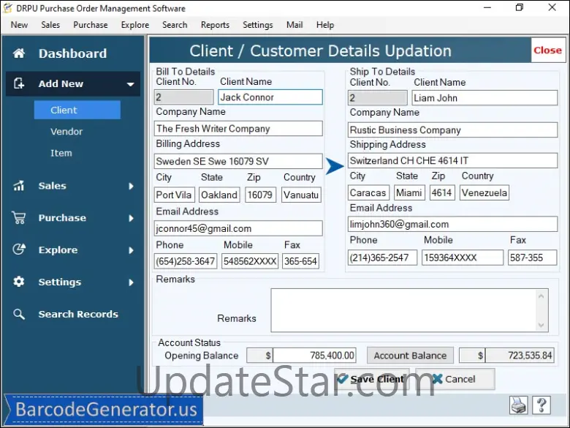Click the Sales chart icon in sidebar
This screenshot has width=570, height=428.
[x=19, y=186]
